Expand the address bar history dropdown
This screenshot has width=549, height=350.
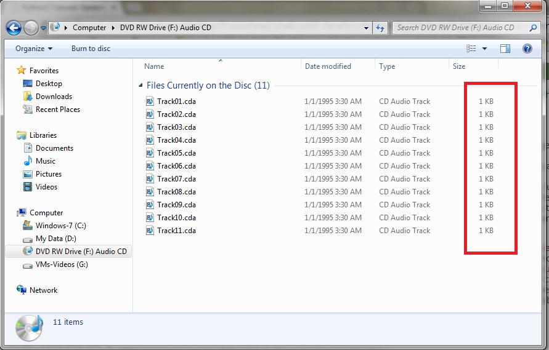367,28
